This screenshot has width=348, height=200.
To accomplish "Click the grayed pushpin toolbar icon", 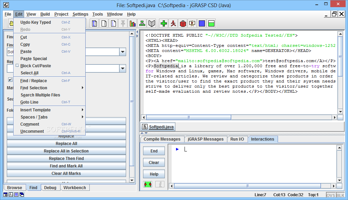I will [x=123, y=23].
